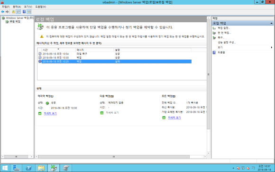275x172 pixels.
Task: Select the highlighted 10:25 백업 실패 row
Action: [x=115, y=62]
